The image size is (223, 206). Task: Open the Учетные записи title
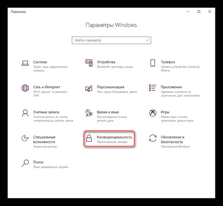pos(46,112)
